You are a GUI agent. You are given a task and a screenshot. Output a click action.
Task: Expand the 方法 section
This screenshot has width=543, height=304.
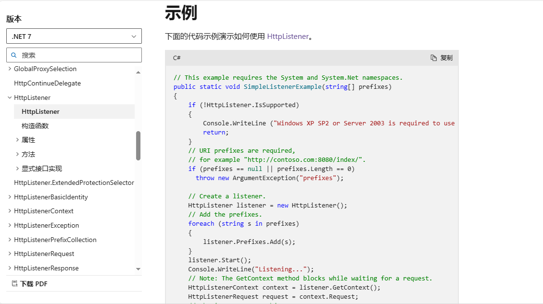pos(17,154)
